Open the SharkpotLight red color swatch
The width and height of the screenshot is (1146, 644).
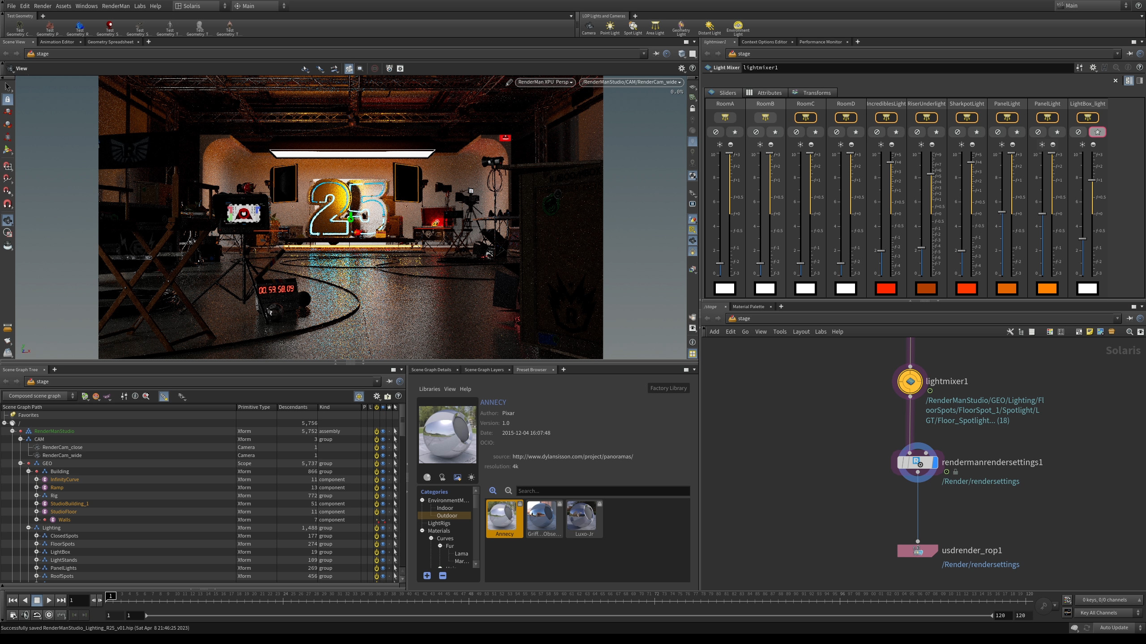pyautogui.click(x=966, y=288)
